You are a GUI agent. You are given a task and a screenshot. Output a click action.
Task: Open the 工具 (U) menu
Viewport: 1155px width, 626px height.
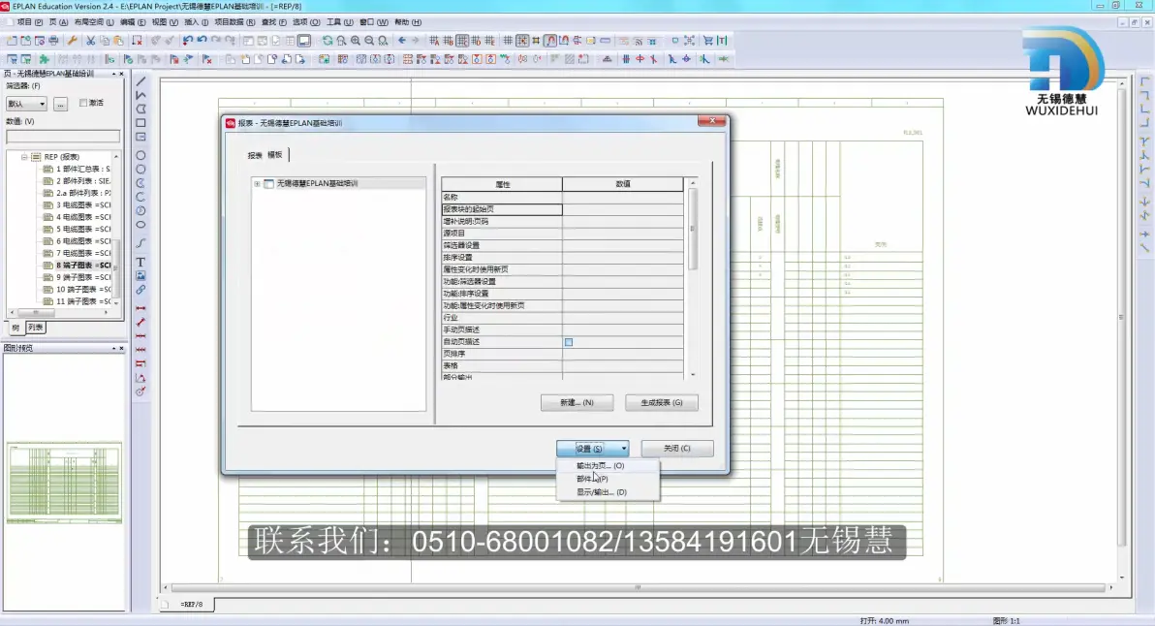point(339,22)
